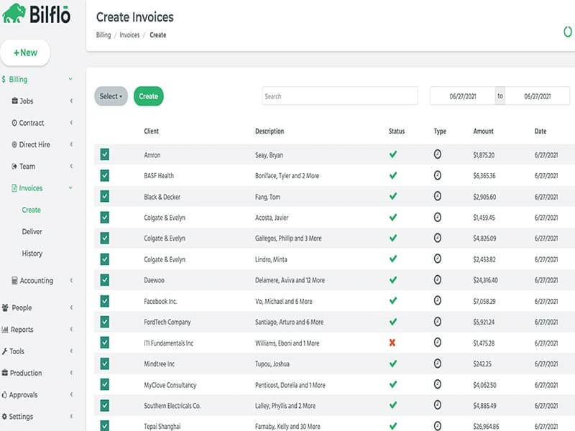Image resolution: width=575 pixels, height=431 pixels.
Task: Expand the Reports sidebar menu
Action: [22, 330]
